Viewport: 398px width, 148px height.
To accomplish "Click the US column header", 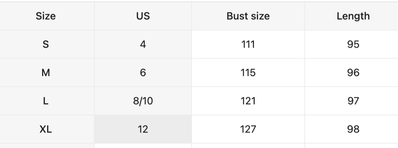I will coord(143,16).
